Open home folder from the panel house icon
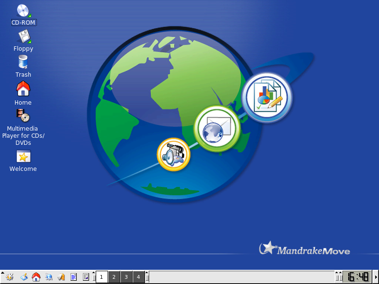The height and width of the screenshot is (284, 379). (x=36, y=277)
